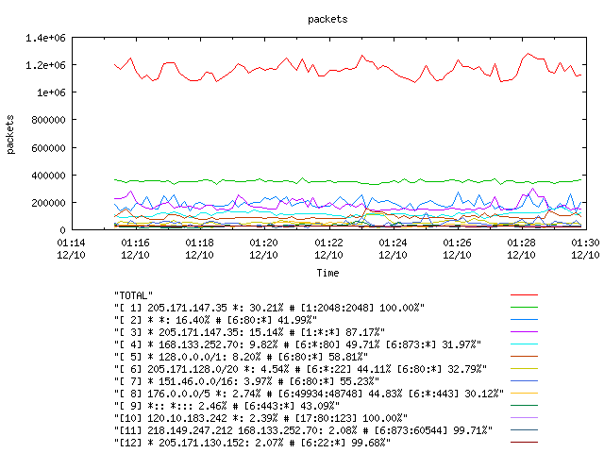Screen dimensions: 604x453
Task: Click the 1.4e+06 y-axis tick label
Action: [x=45, y=38]
